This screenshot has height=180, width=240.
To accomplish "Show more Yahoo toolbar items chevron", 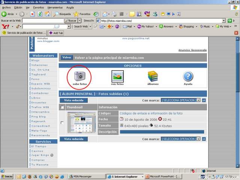I will point(235,26).
